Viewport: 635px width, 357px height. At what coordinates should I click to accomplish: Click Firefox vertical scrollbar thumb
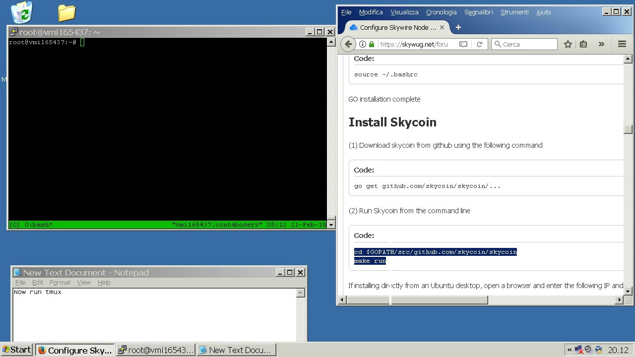pos(628,129)
